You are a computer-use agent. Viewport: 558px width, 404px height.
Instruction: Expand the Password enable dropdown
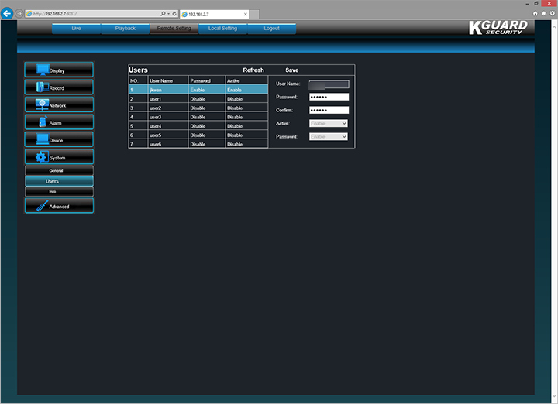pyautogui.click(x=329, y=136)
